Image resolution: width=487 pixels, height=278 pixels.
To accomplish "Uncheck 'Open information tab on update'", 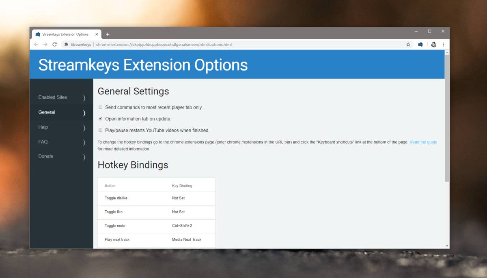I will click(100, 119).
